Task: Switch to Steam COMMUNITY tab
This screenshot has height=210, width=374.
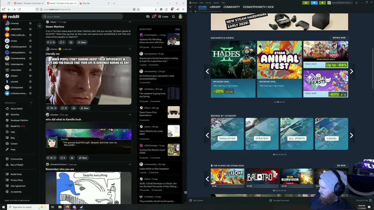Action: click(232, 7)
